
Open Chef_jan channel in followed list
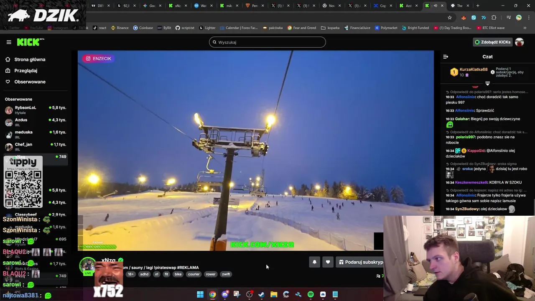[36, 146]
